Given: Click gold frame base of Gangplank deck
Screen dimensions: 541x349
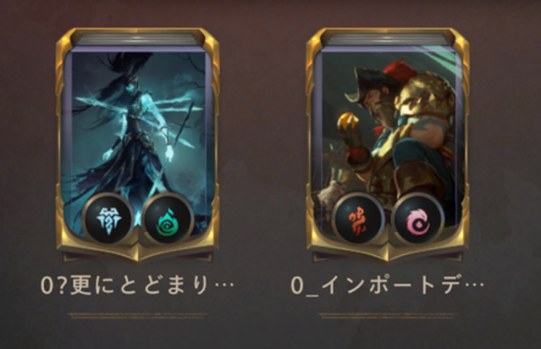Looking at the screenshot, I should [x=388, y=251].
